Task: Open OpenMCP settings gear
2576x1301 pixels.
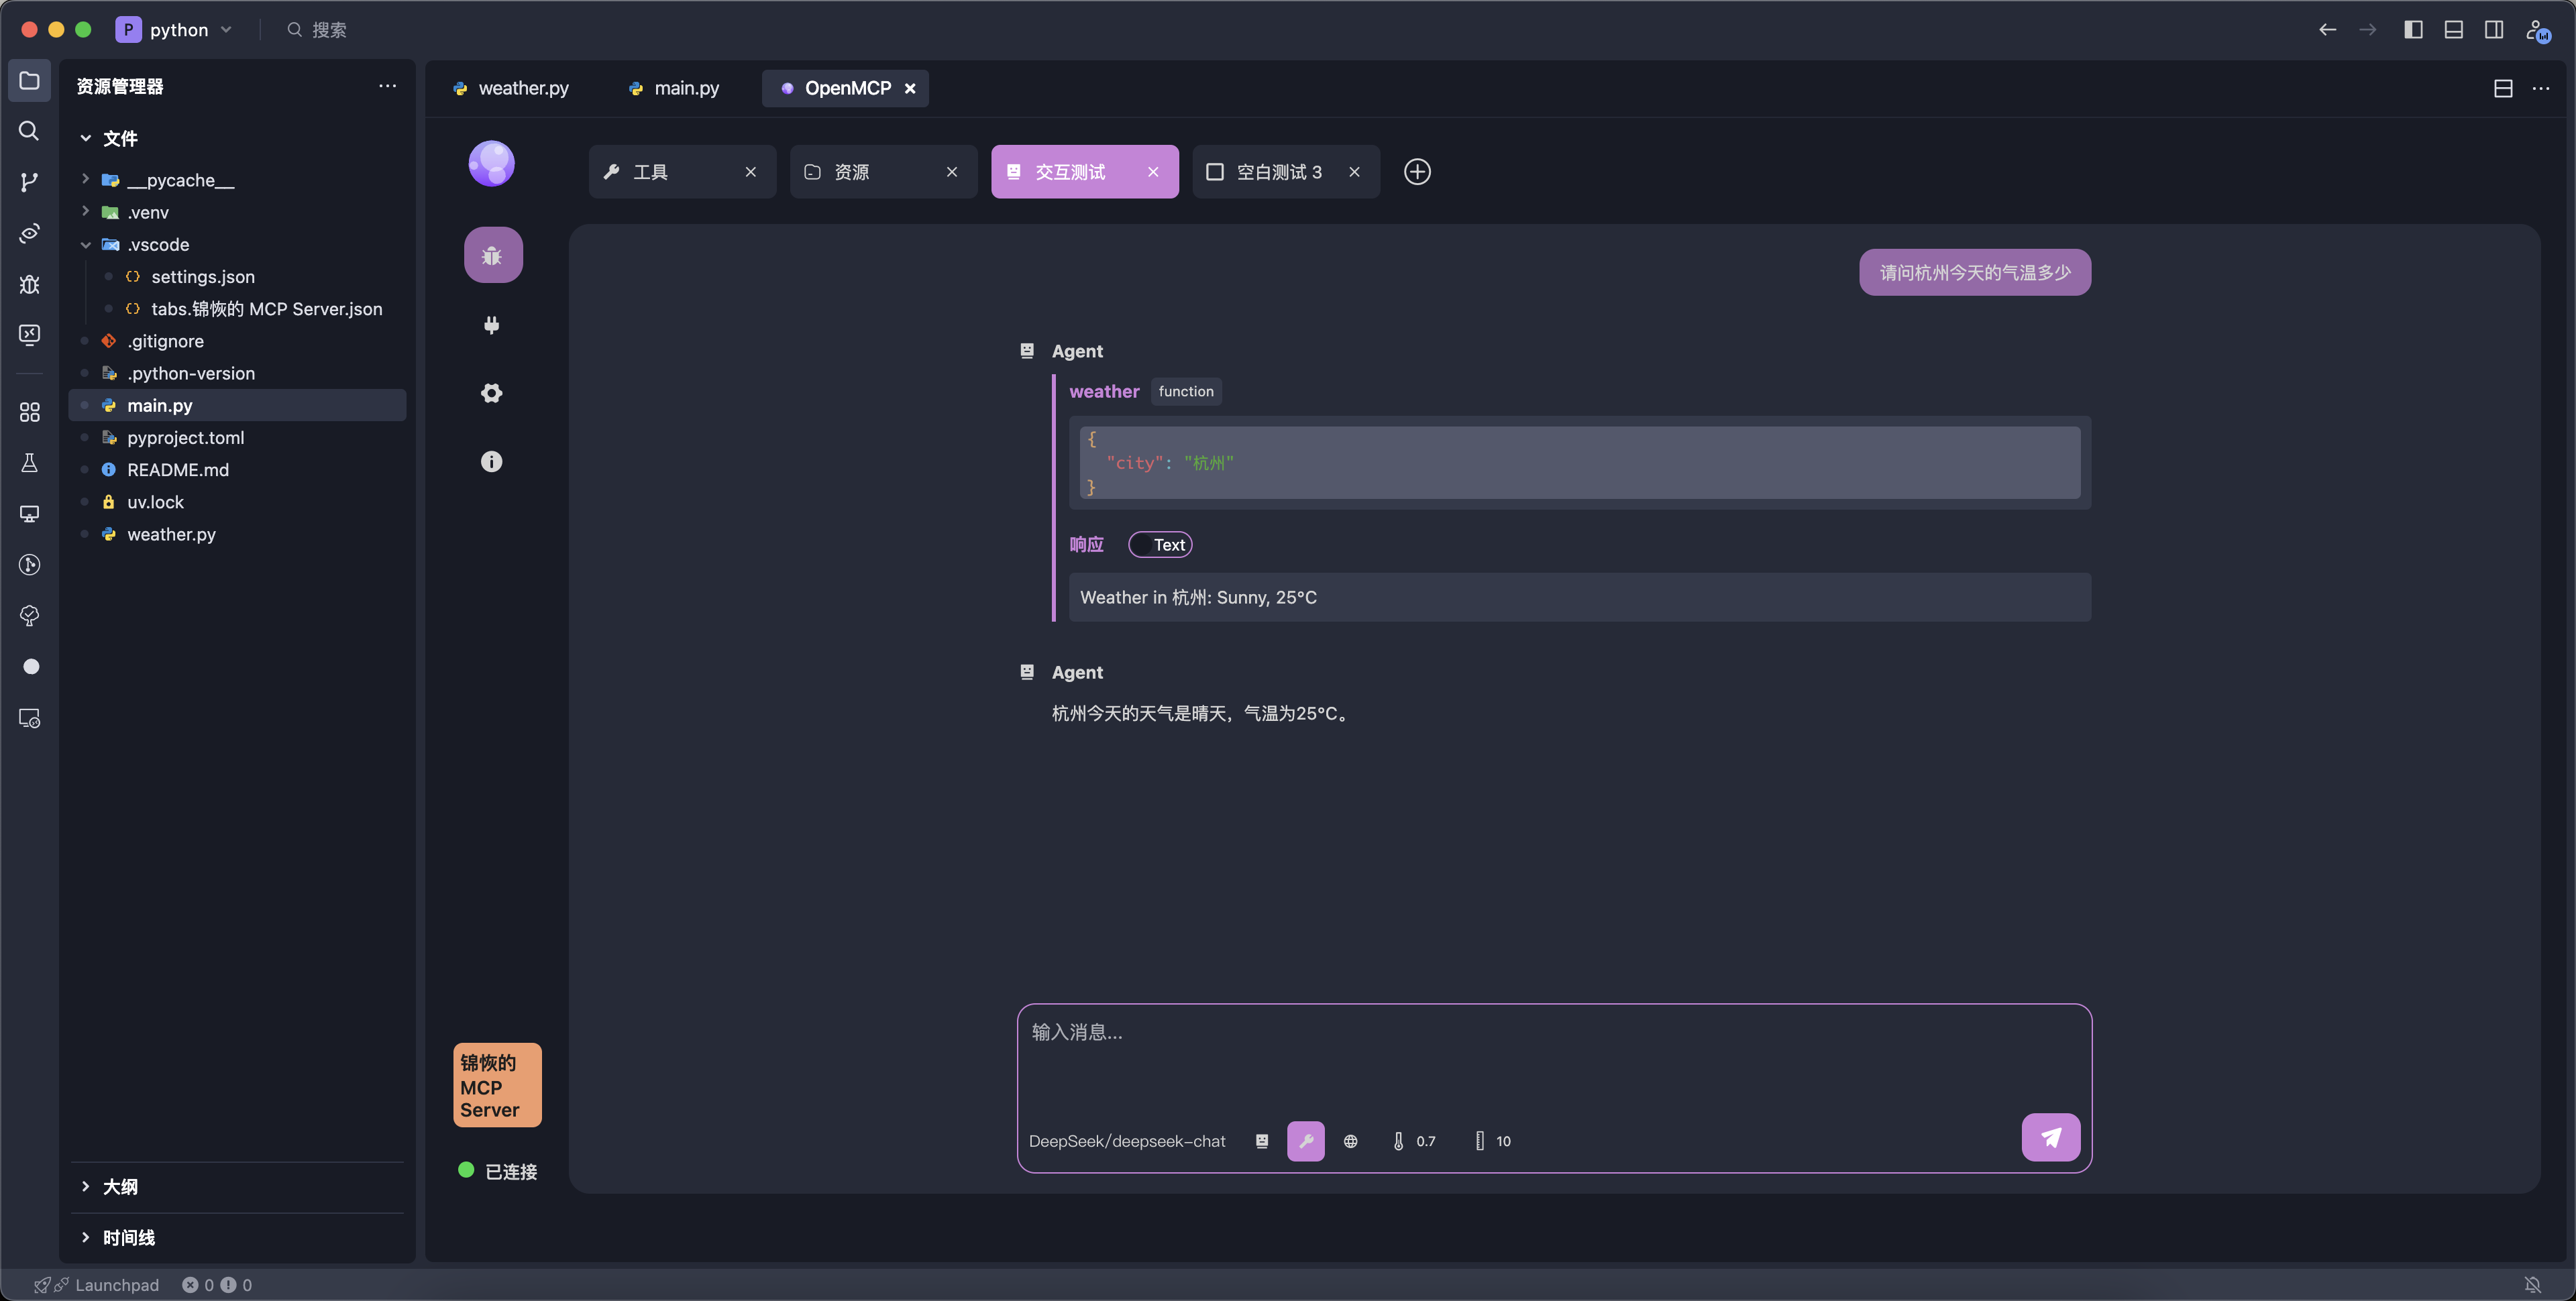Action: 491,393
